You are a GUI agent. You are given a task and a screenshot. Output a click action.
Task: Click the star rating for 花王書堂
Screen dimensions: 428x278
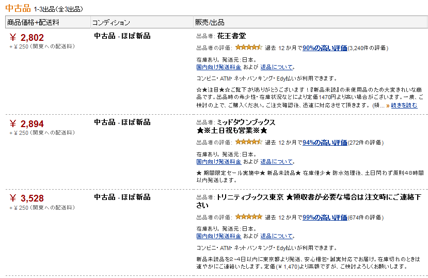pyautogui.click(x=248, y=48)
